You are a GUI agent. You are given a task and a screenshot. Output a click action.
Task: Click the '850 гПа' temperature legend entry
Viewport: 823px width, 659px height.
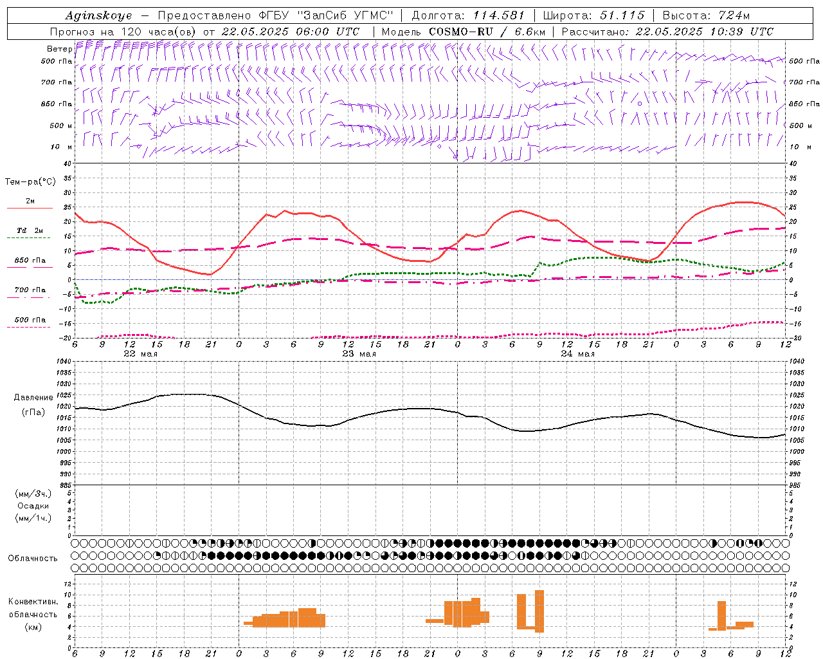30,261
